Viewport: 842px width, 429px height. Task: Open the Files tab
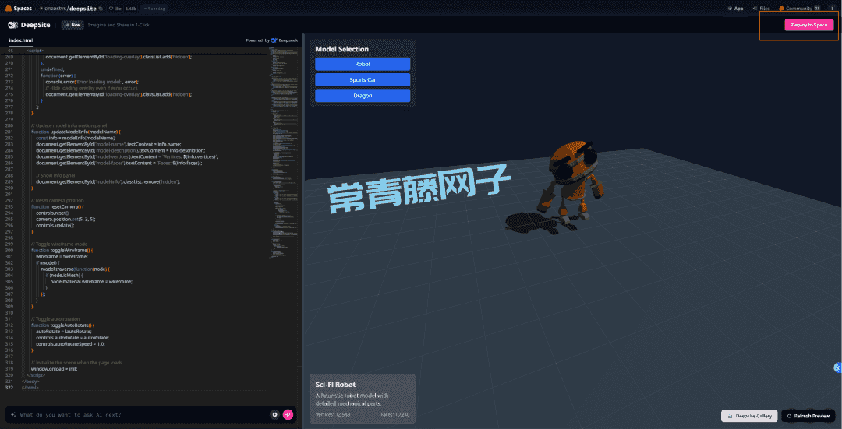(x=761, y=9)
